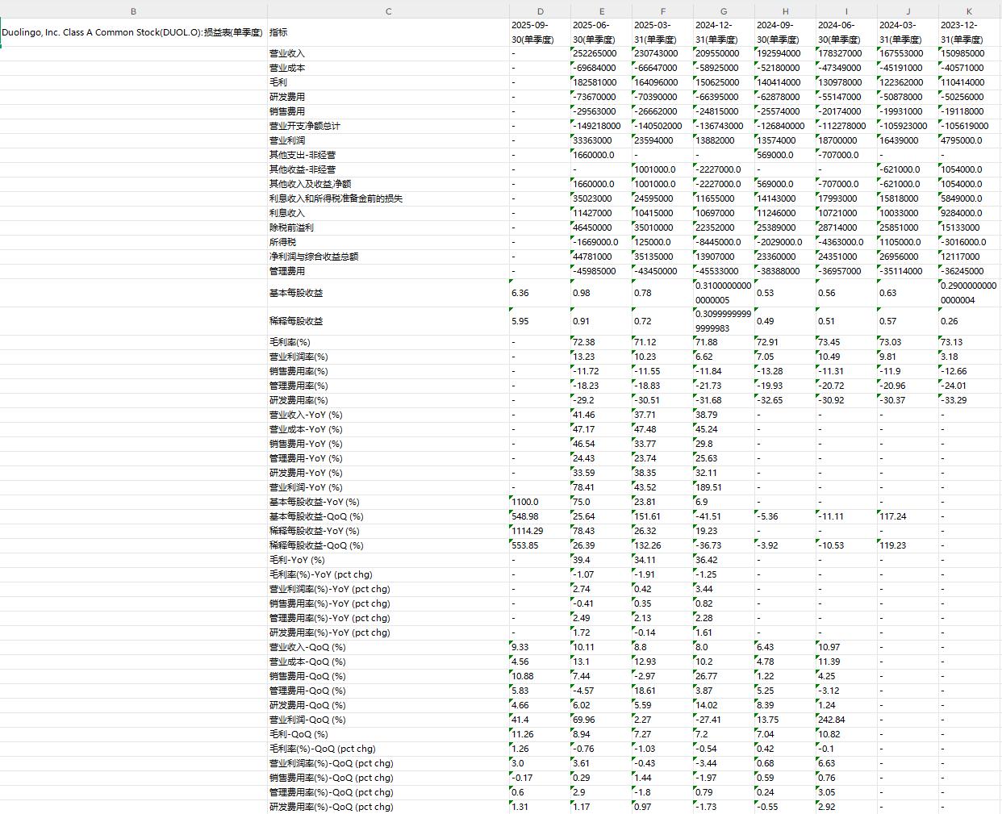Select revenue cell with value 252265000
This screenshot has height=814, width=1002.
[601, 53]
